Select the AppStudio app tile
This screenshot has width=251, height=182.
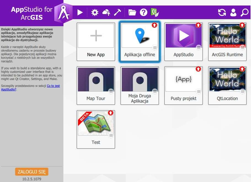coord(183,42)
